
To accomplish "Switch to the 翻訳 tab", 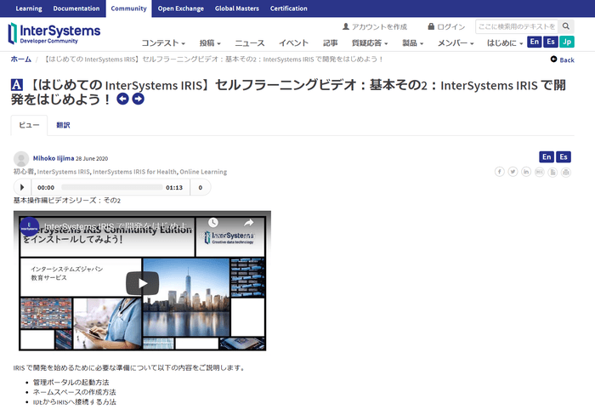I will coord(63,125).
